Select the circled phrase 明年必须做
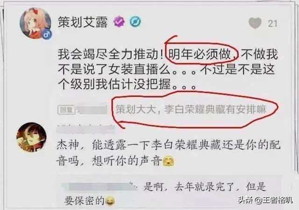 (x=199, y=54)
